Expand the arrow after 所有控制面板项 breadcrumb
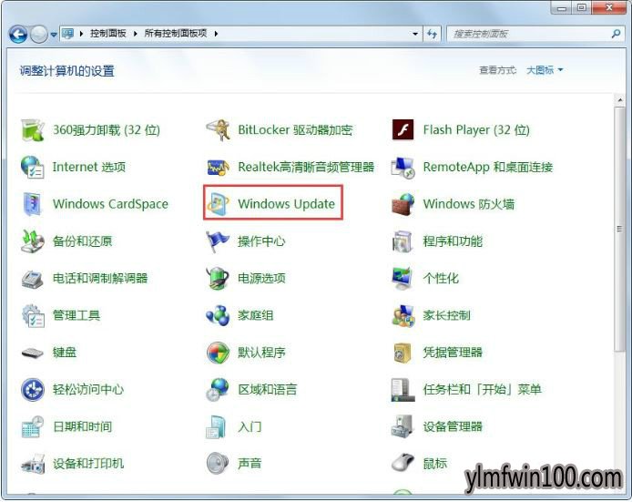This screenshot has height=502, width=632. click(216, 34)
